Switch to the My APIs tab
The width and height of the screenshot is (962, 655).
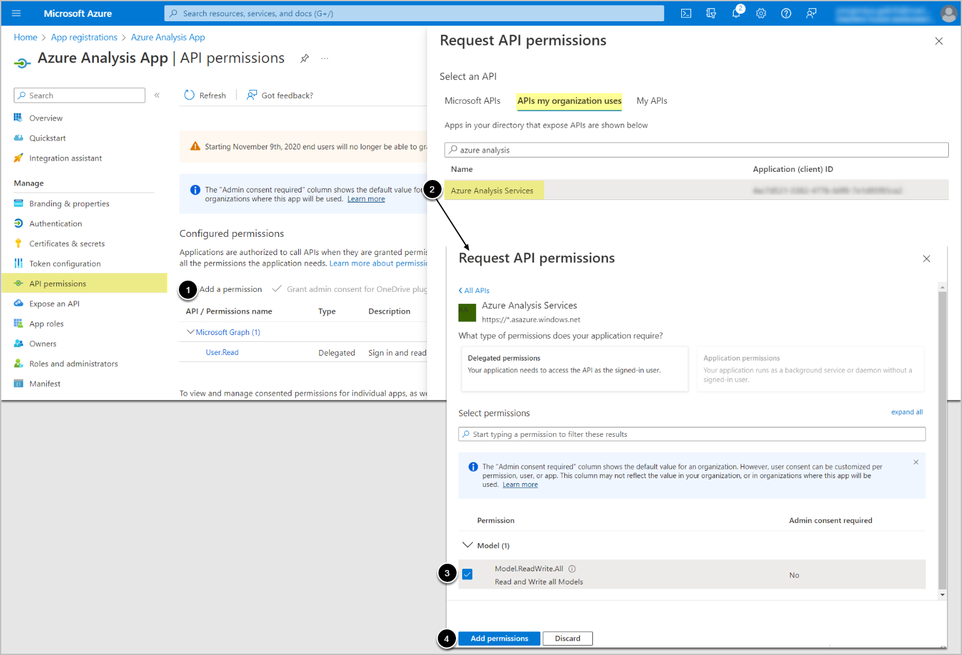tap(652, 101)
